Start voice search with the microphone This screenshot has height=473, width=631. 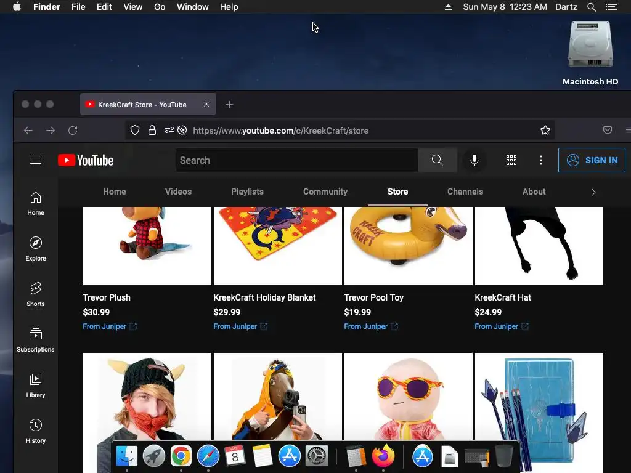coord(474,160)
